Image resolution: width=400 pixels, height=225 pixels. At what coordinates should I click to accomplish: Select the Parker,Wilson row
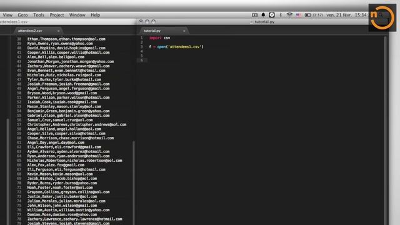tap(68, 97)
